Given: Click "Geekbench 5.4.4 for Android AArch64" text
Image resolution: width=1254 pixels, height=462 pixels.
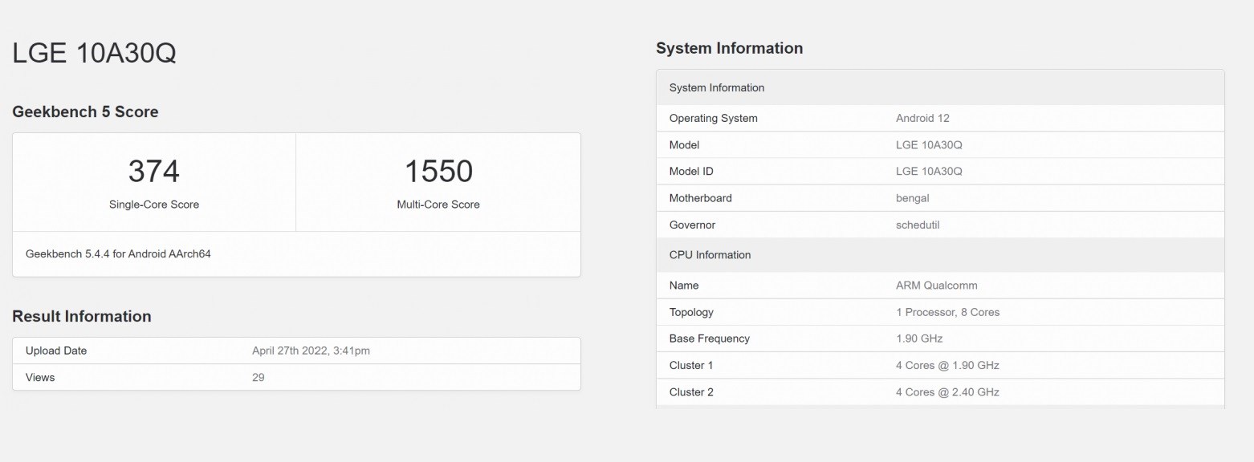Looking at the screenshot, I should (x=118, y=254).
